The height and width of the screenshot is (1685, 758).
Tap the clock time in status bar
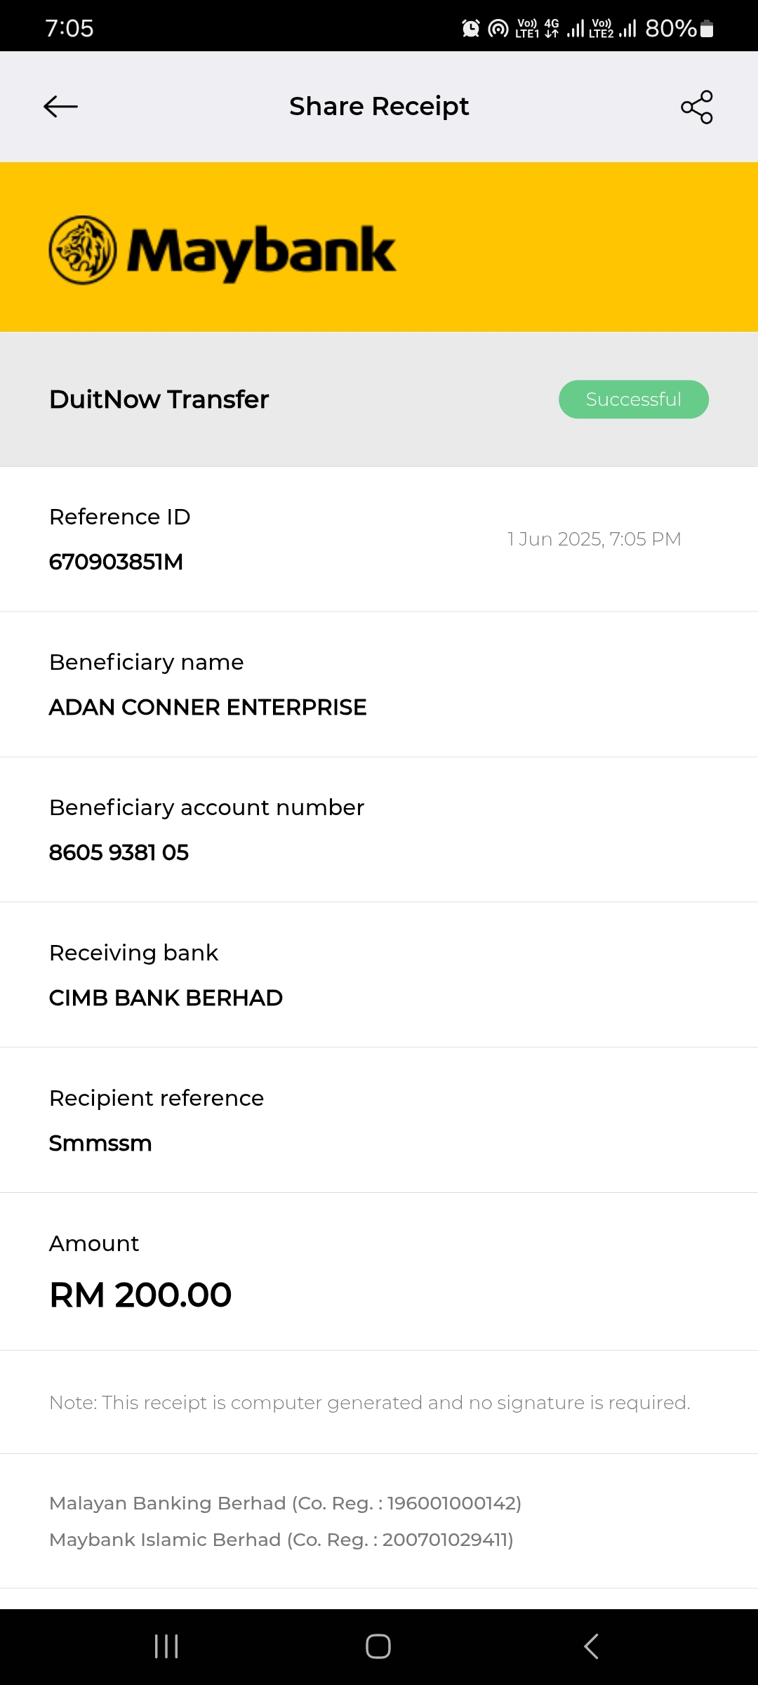[x=69, y=29]
